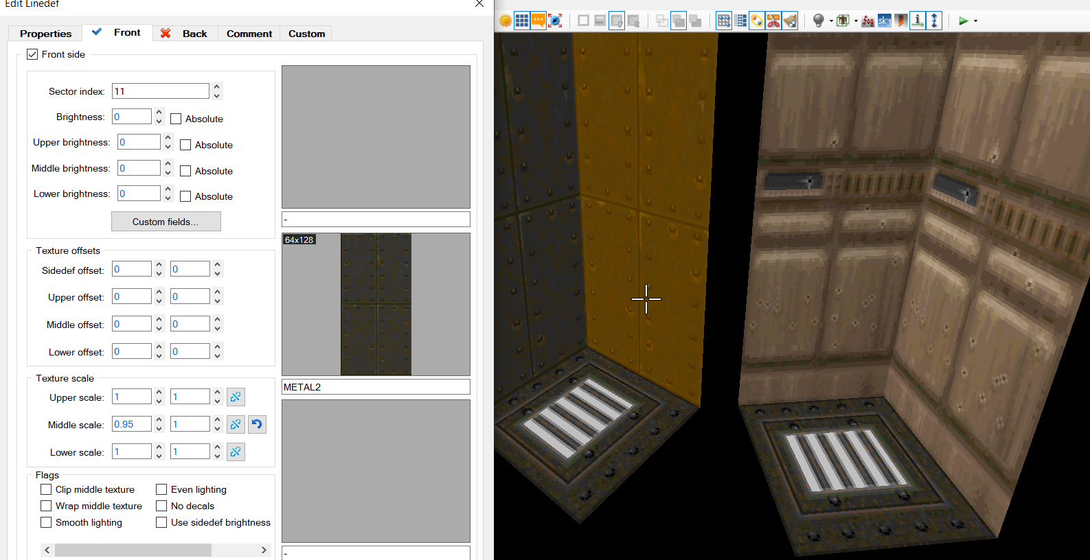
Task: Click the gray square icon marked F
Action: [x=617, y=21]
